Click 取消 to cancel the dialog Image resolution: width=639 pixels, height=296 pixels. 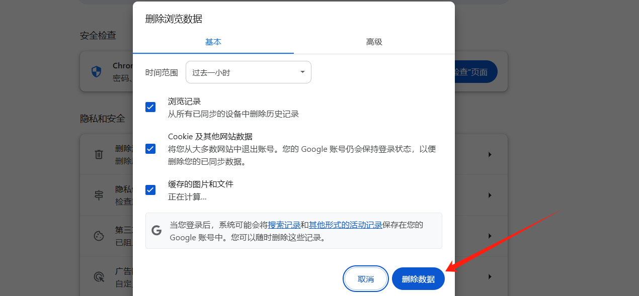point(365,278)
